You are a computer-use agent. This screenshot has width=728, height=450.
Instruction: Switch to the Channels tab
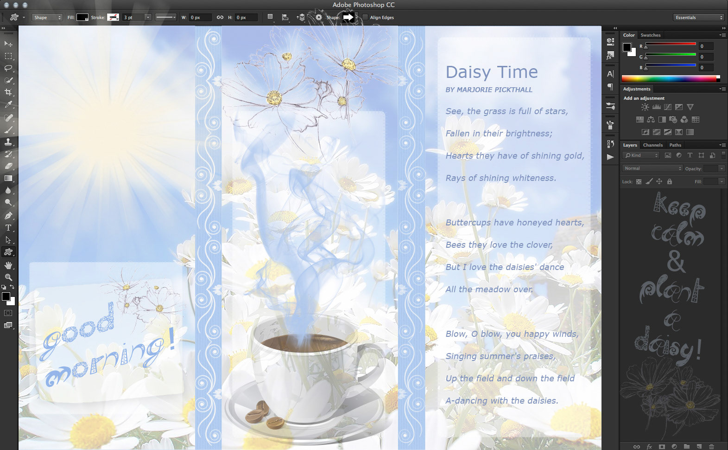pos(652,145)
